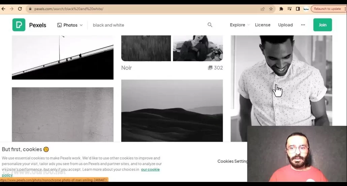The height and width of the screenshot is (186, 347).
Task: Bookmark page with the star icon
Action: [271, 9]
